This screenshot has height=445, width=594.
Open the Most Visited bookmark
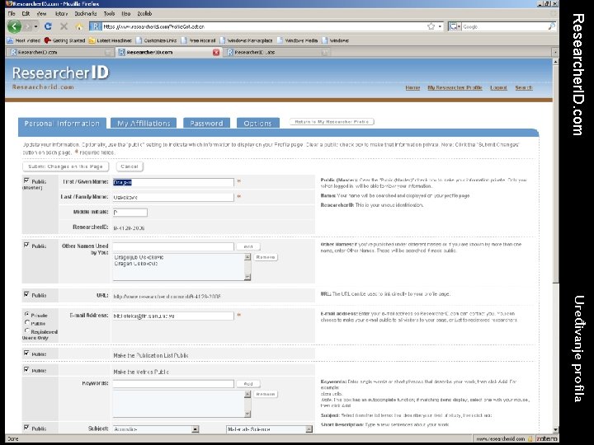coord(23,40)
